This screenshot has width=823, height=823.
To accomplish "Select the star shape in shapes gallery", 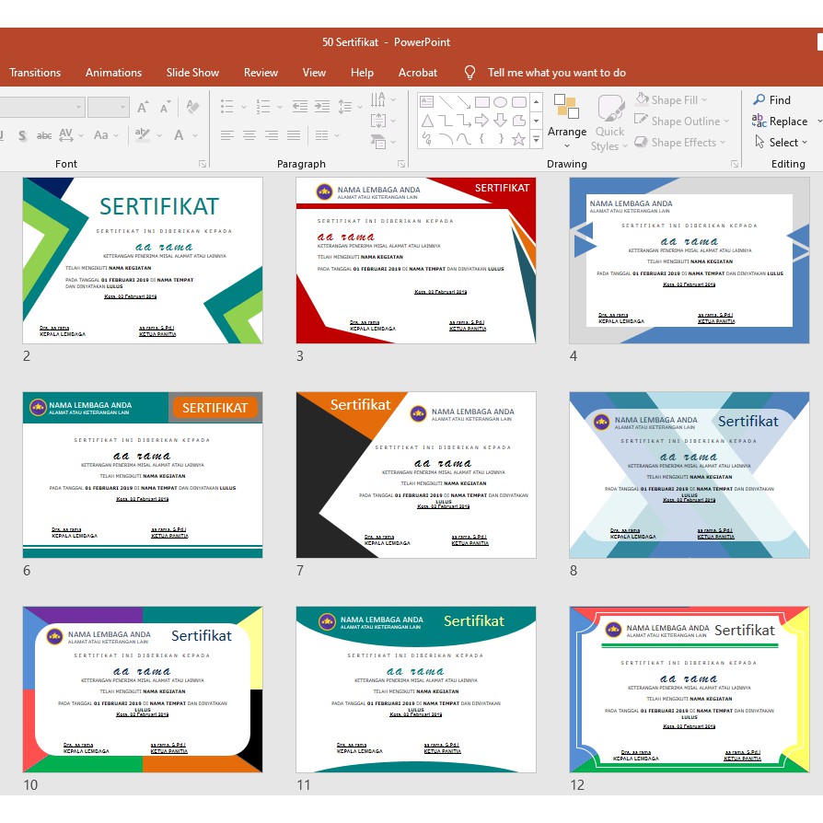I will pos(519,139).
